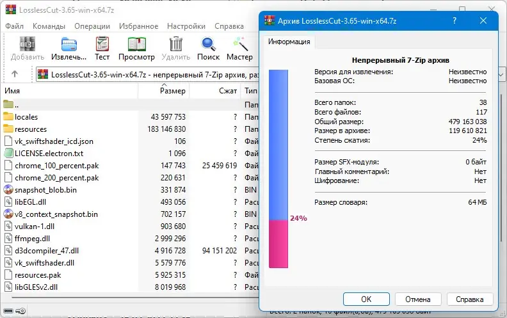Click the ffmpeg.dll file icon
Image resolution: width=507 pixels, height=318 pixels.
pos(8,239)
